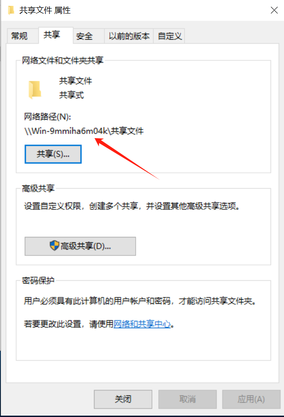Click the 共享文件 属性 title text
Viewport: 284px width, 417px height.
tap(45, 10)
